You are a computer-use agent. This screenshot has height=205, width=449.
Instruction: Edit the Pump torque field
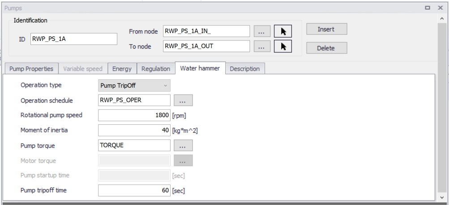[134, 145]
